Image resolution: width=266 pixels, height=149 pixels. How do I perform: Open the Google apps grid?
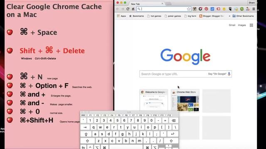tap(251, 25)
